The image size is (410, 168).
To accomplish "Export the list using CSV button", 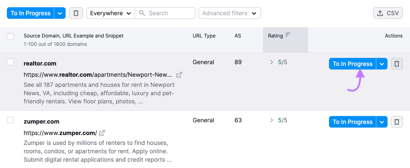I will 388,13.
